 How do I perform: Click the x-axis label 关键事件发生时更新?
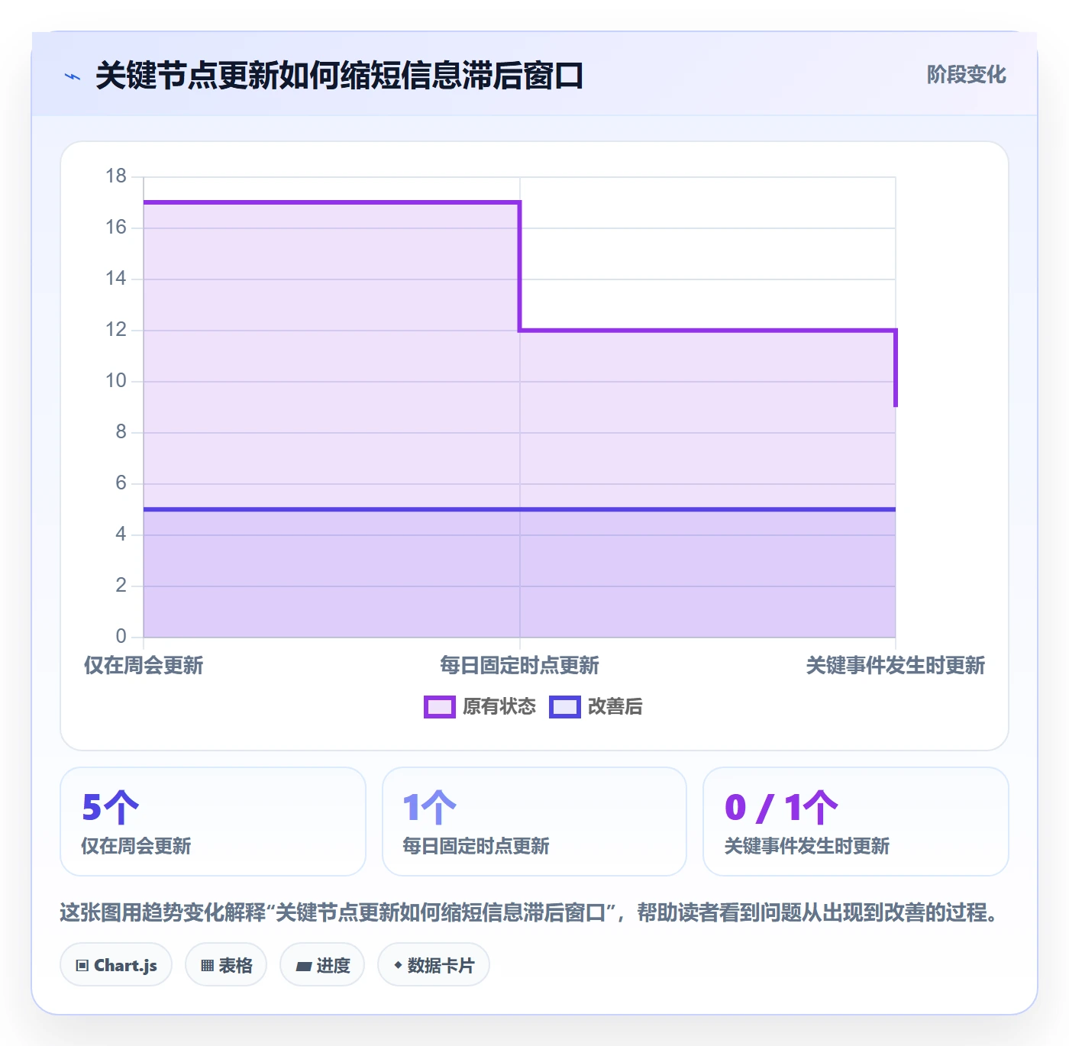(896, 666)
